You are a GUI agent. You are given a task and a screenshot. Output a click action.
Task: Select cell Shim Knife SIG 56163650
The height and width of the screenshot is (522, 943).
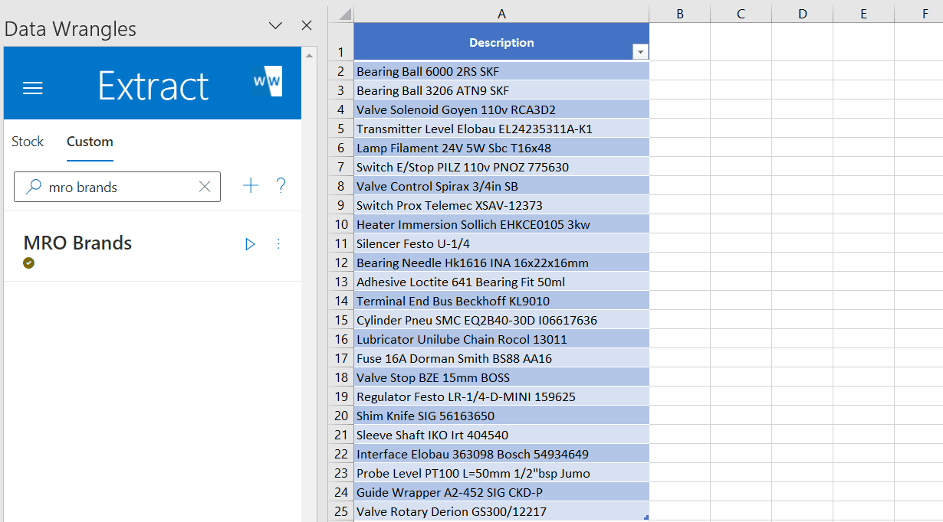pyautogui.click(x=501, y=416)
